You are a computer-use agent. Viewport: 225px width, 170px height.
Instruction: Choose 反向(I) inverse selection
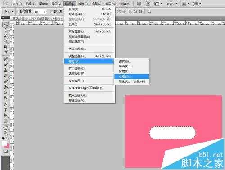click(90, 24)
